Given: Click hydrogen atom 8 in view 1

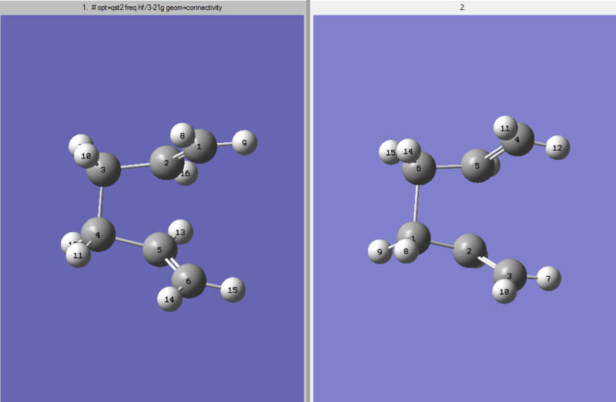Looking at the screenshot, I should (182, 135).
